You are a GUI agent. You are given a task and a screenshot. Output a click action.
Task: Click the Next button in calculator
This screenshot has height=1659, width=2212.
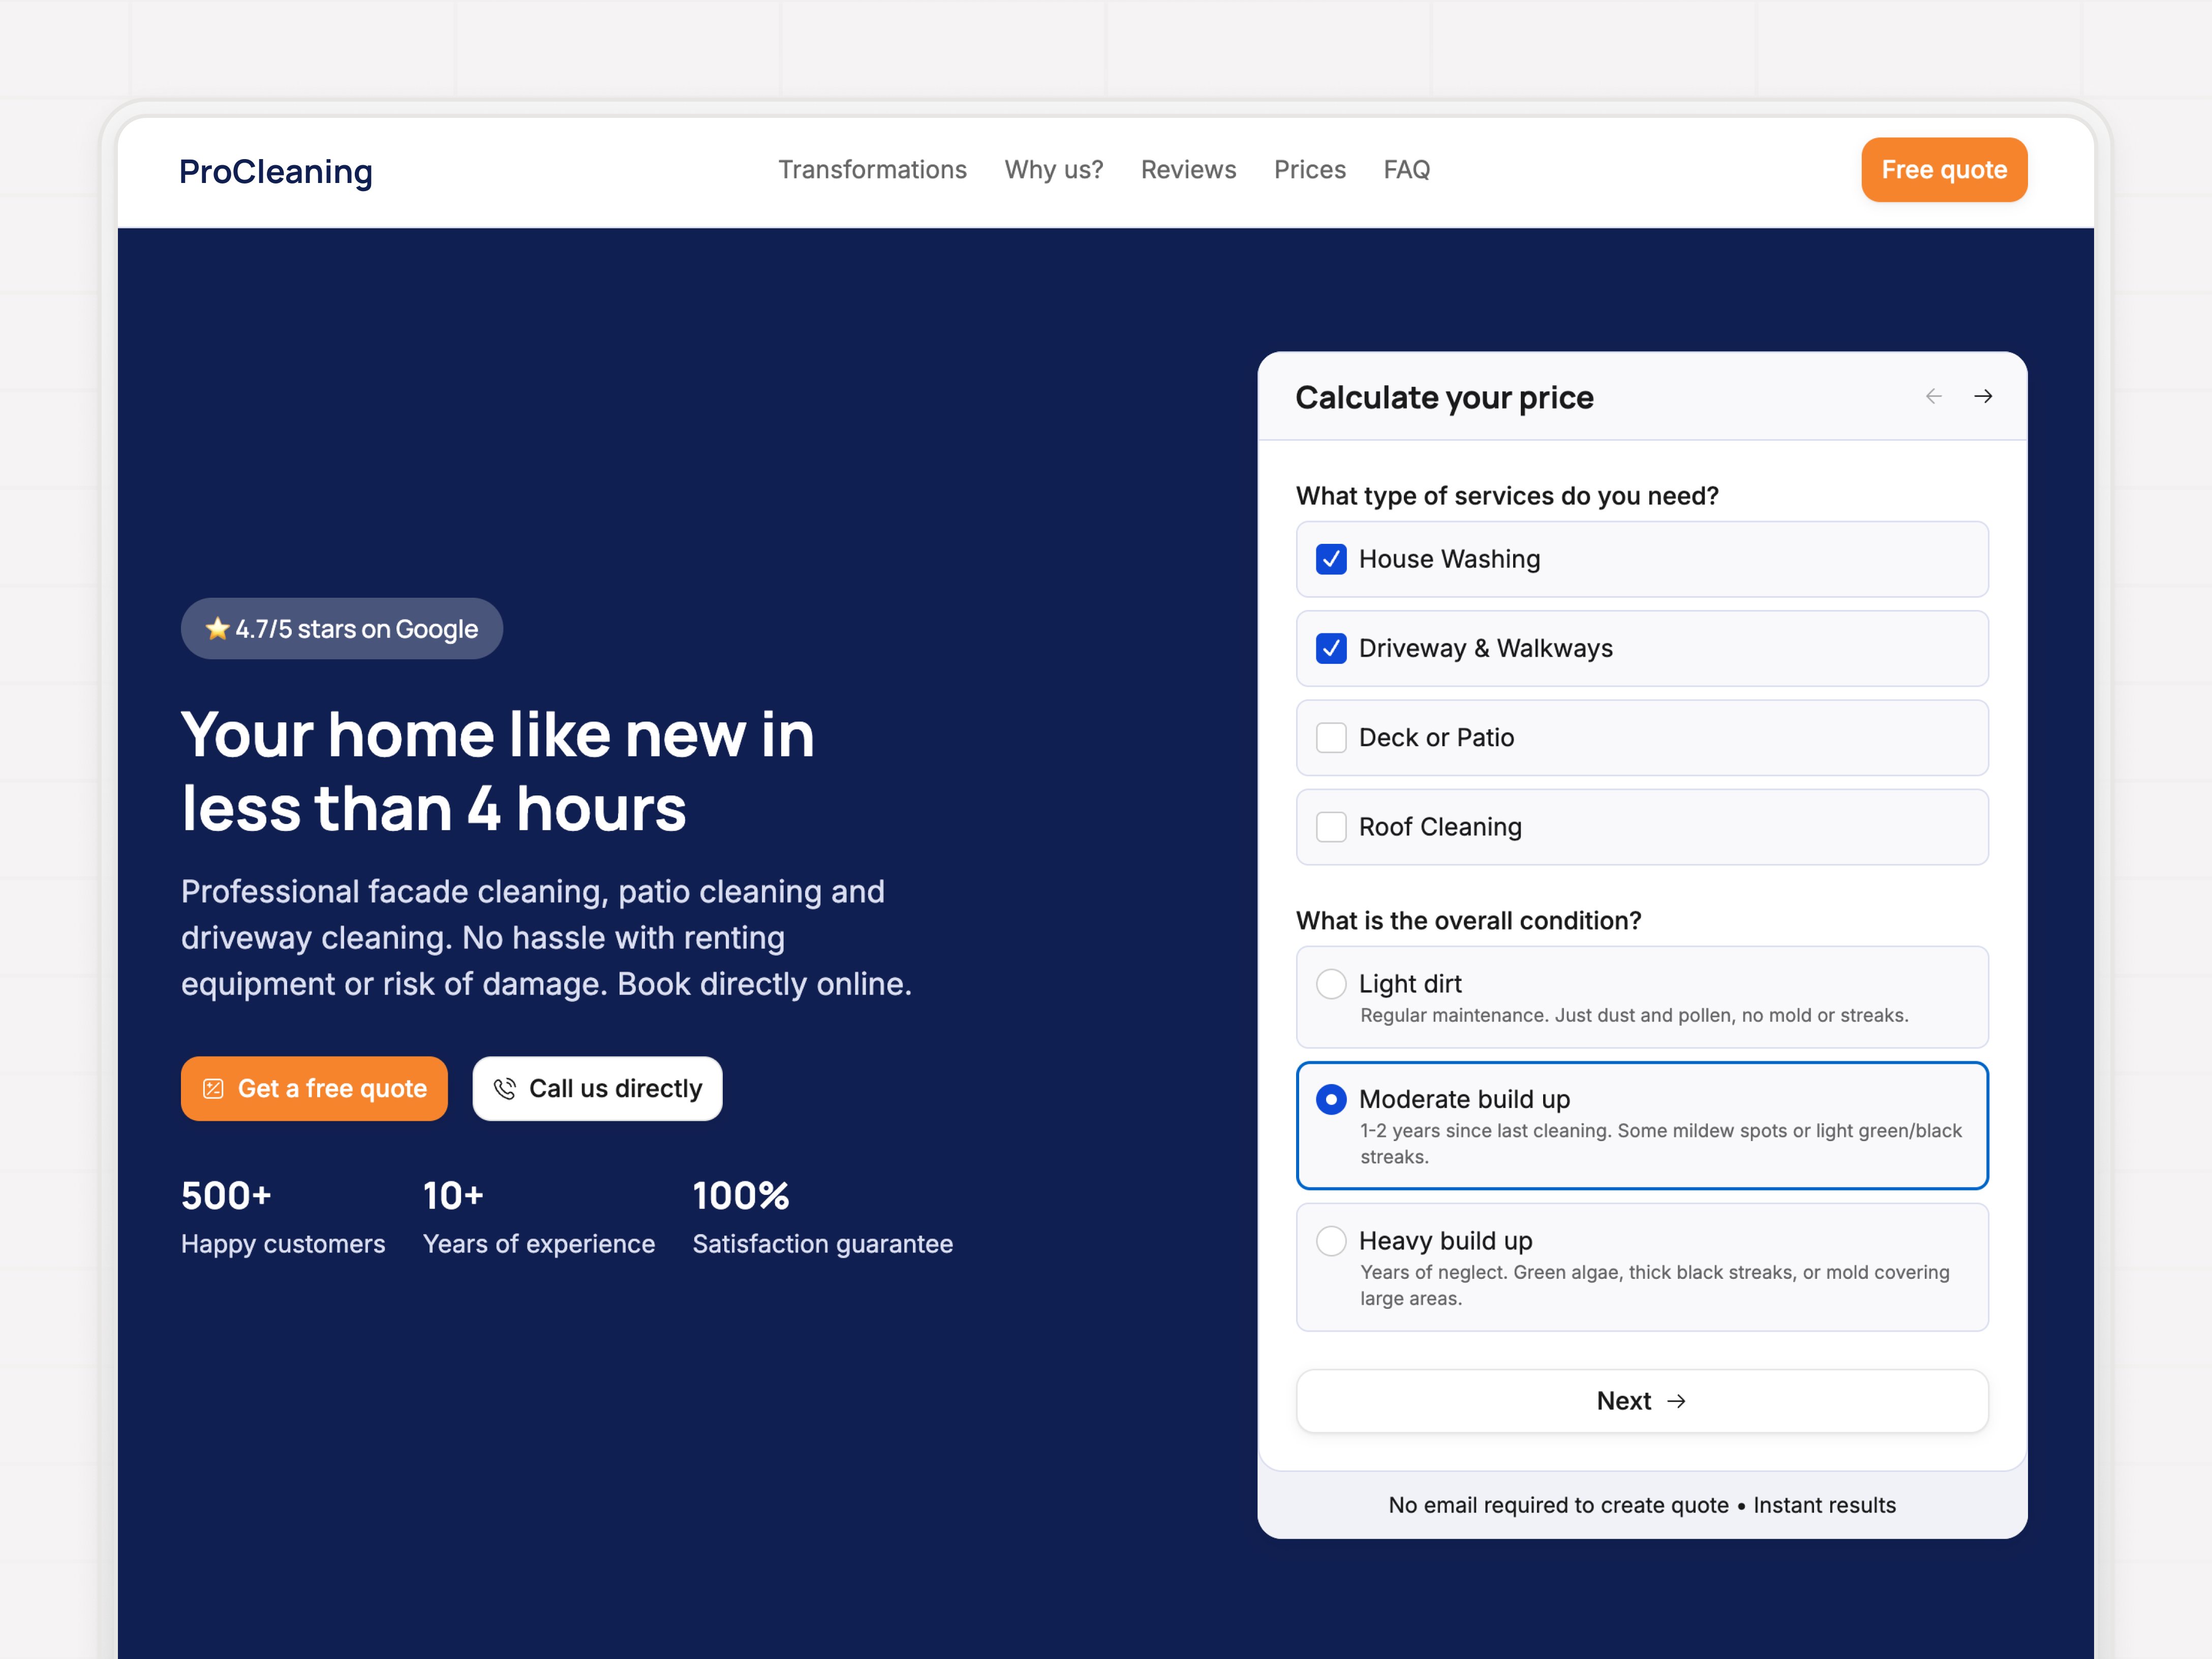[1642, 1401]
